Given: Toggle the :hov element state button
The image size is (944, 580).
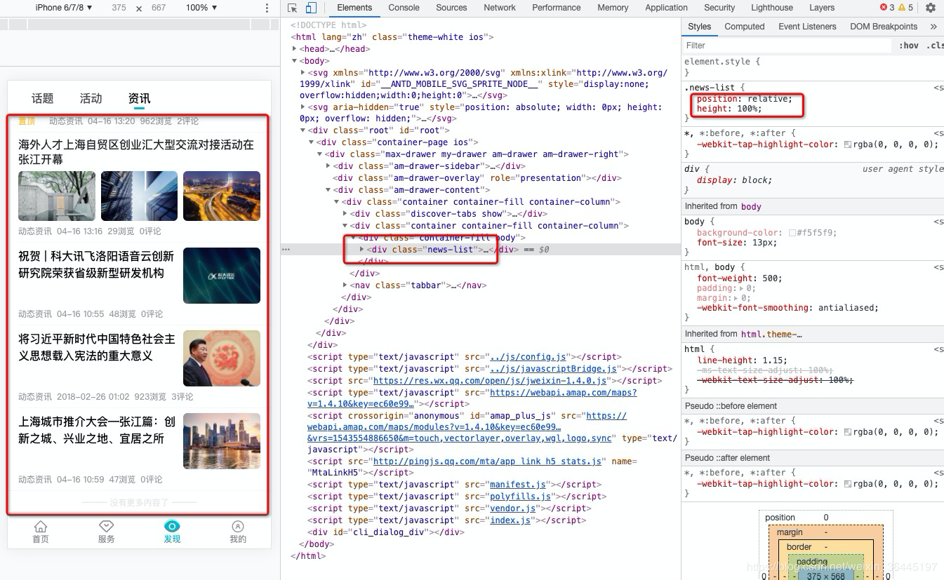Looking at the screenshot, I should [x=909, y=46].
